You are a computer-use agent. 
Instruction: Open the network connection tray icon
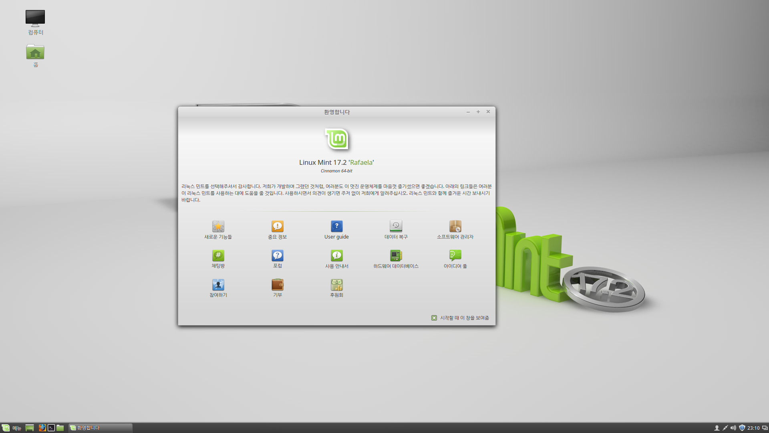tap(725, 428)
